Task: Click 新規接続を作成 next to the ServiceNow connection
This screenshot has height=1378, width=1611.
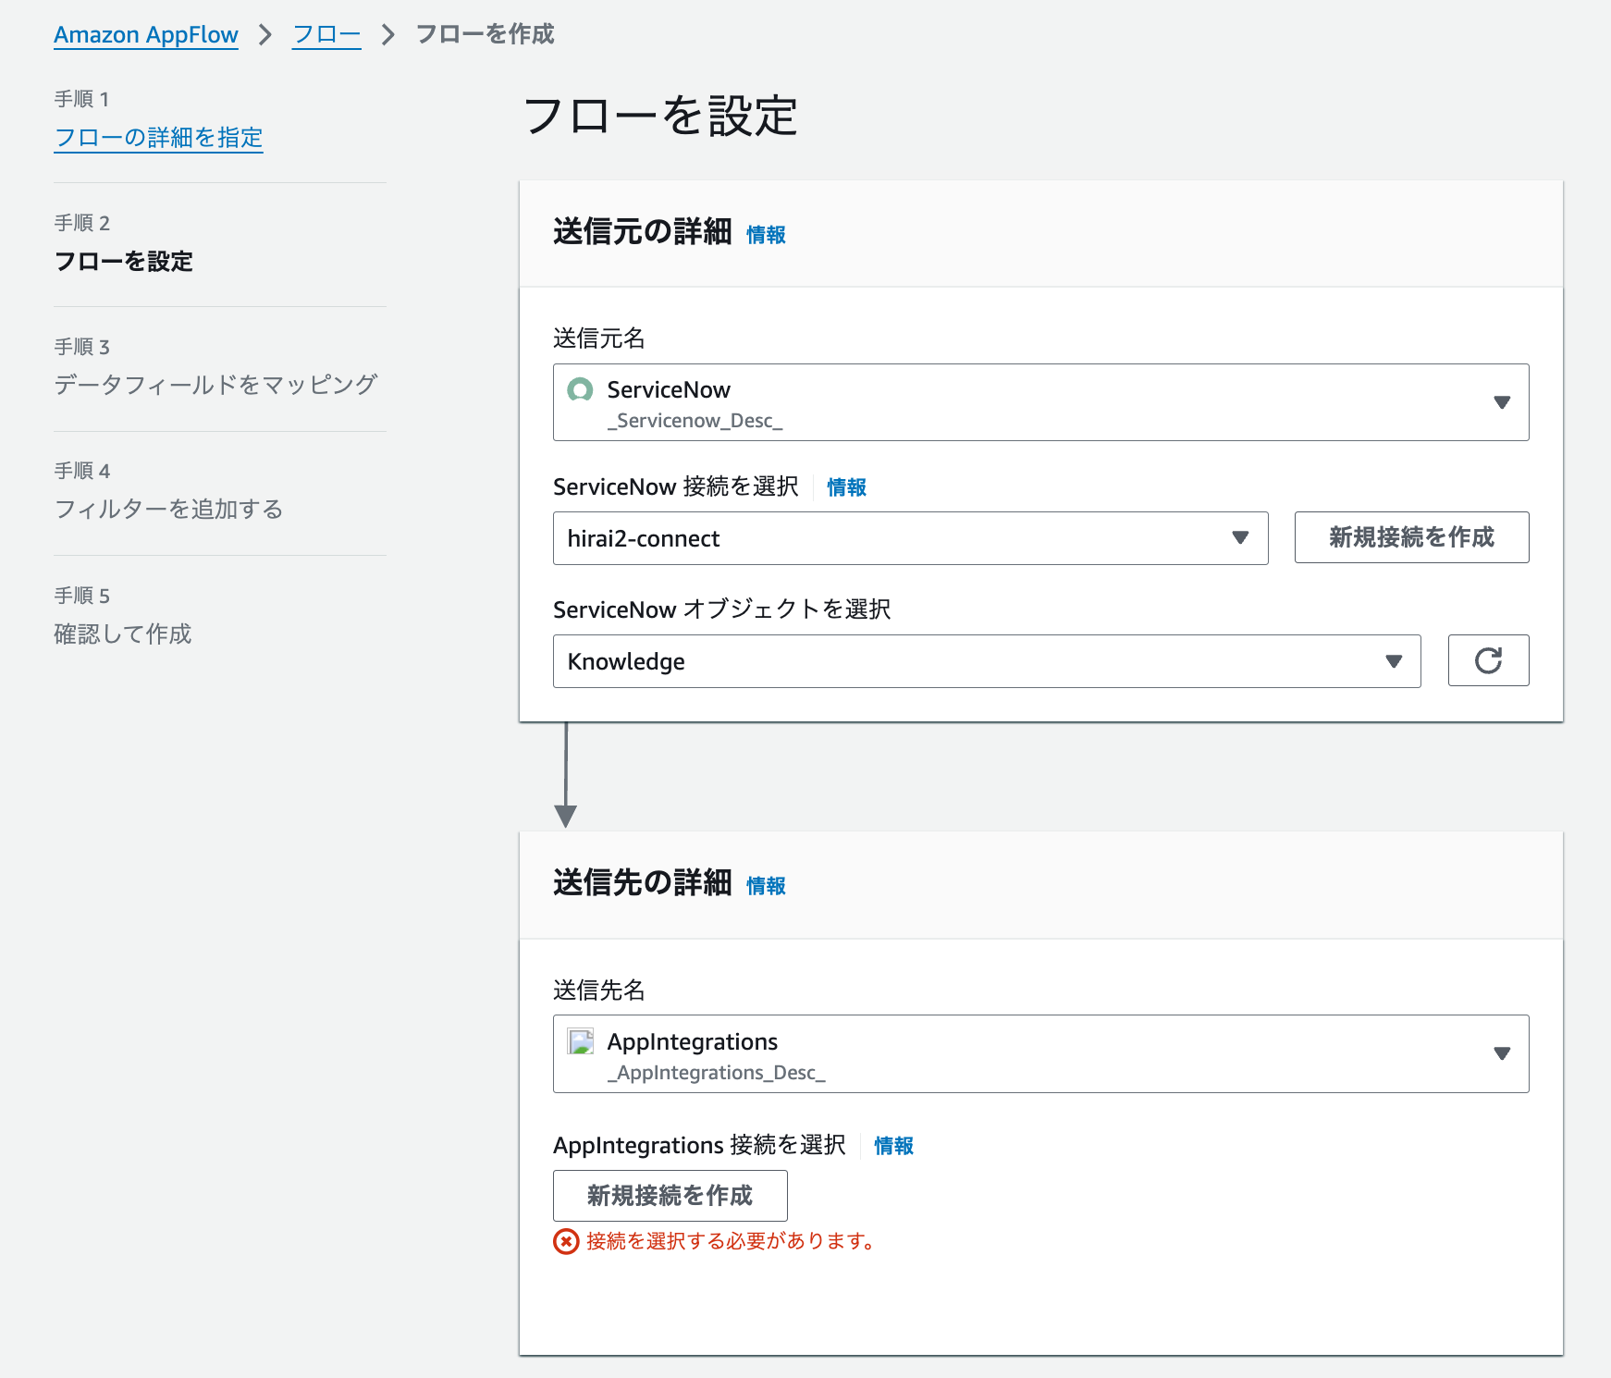Action: (1411, 537)
